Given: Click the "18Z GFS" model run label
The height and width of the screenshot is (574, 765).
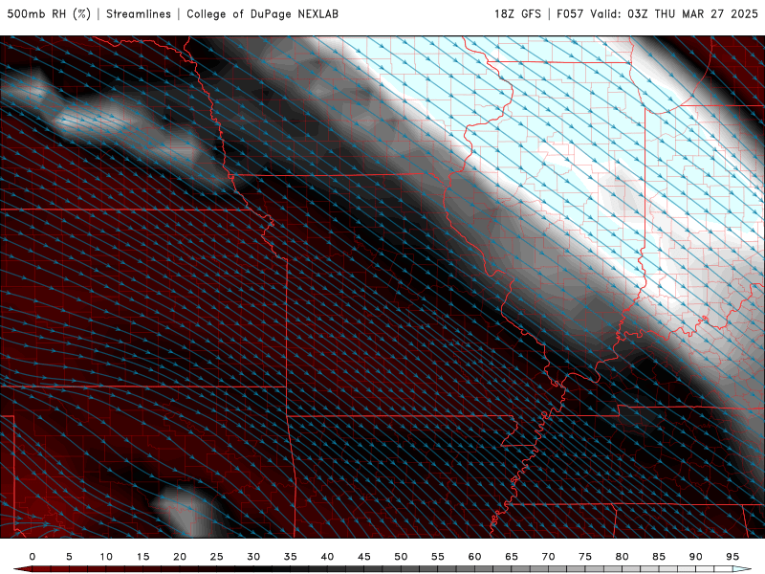Looking at the screenshot, I should pos(517,14).
